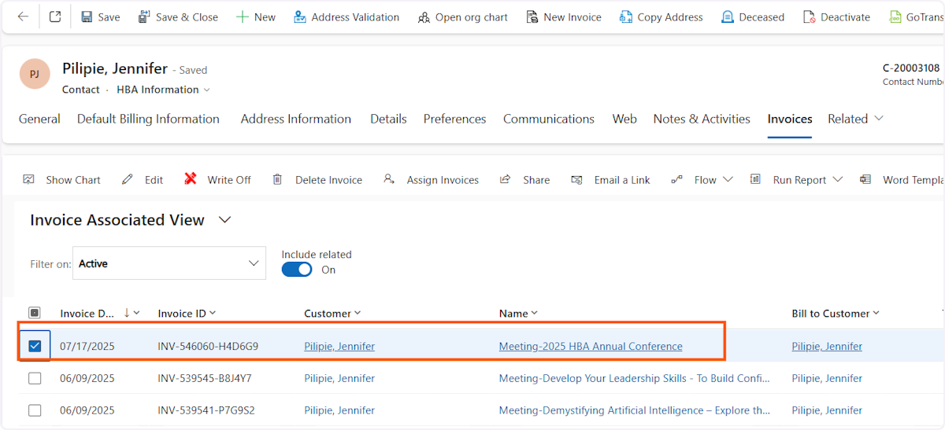Image resolution: width=945 pixels, height=430 pixels.
Task: Click the Save & Close button
Action: pyautogui.click(x=178, y=17)
